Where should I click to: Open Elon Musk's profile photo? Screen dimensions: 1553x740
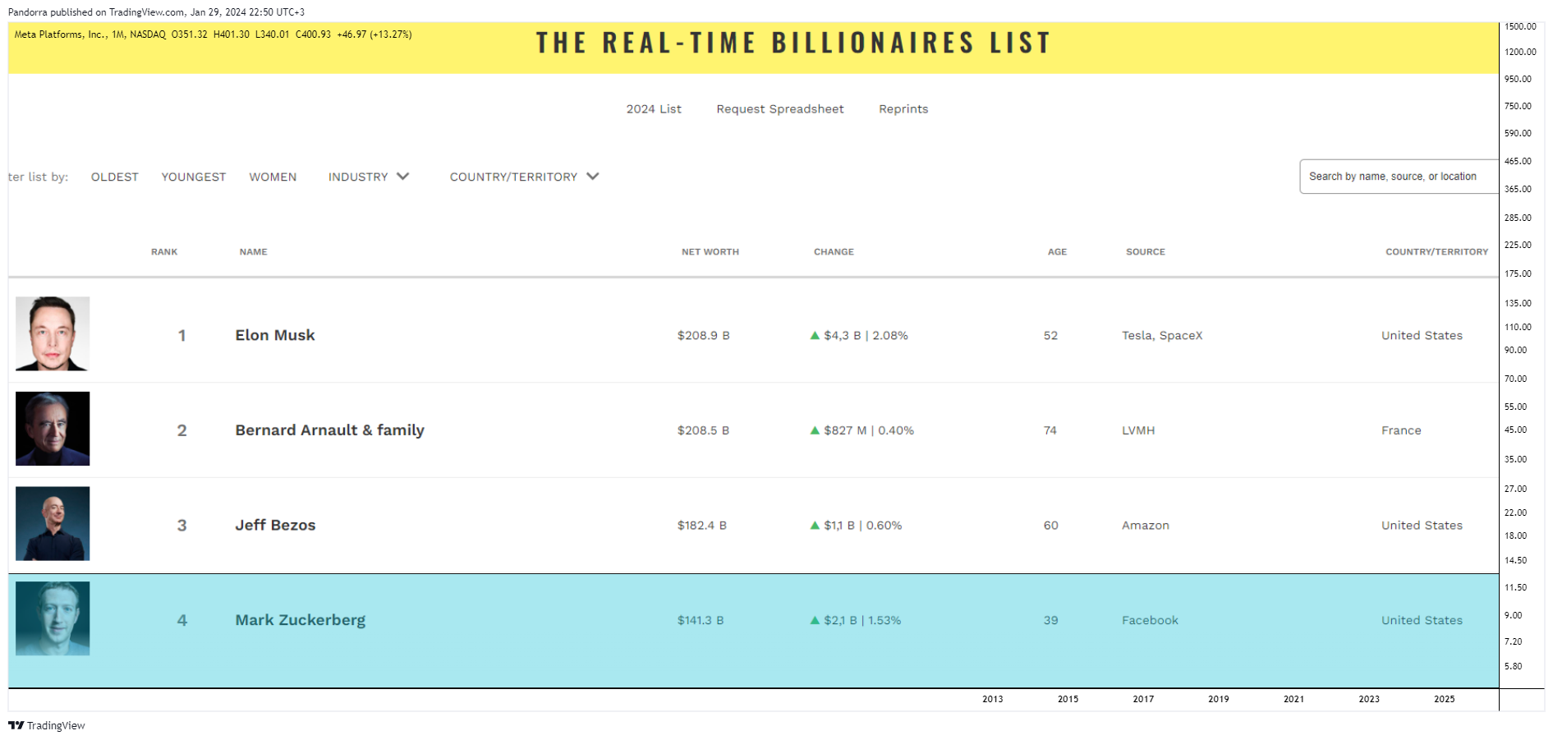pyautogui.click(x=53, y=333)
